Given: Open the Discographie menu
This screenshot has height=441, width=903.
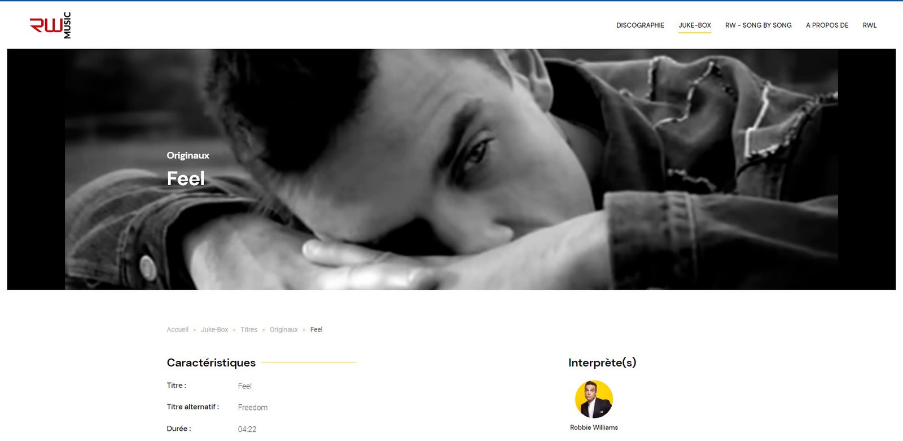Looking at the screenshot, I should pos(640,25).
